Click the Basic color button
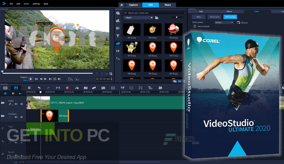This screenshot has width=284, height=164. point(199,17)
